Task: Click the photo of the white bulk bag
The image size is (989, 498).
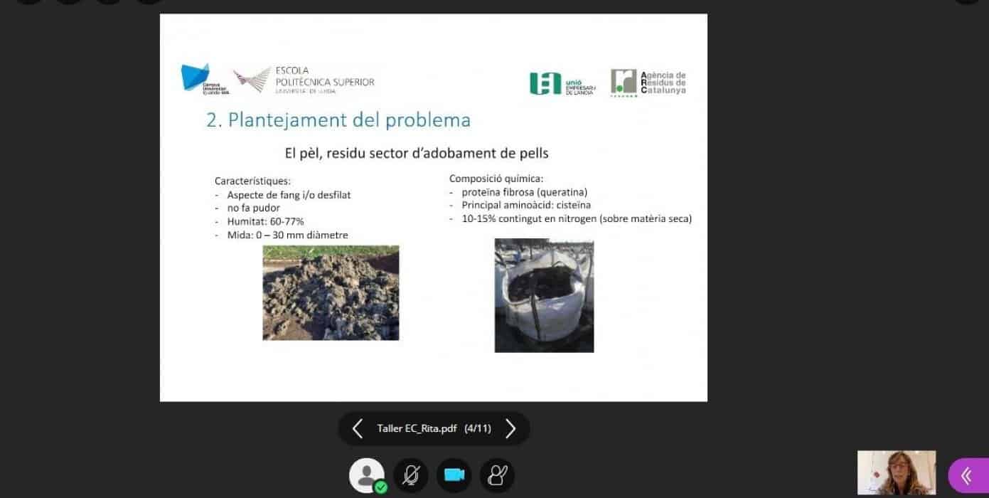Action: tap(544, 295)
